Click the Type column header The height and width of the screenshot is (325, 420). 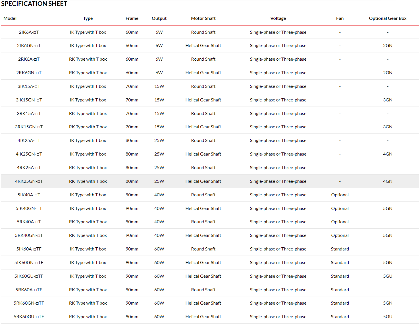click(x=88, y=18)
